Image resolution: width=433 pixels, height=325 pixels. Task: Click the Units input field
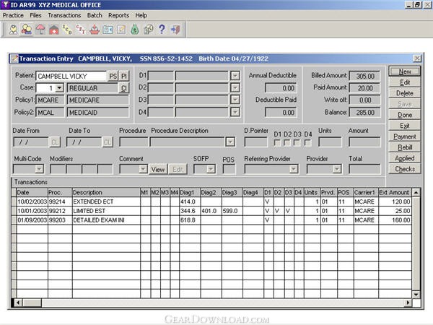(x=330, y=142)
